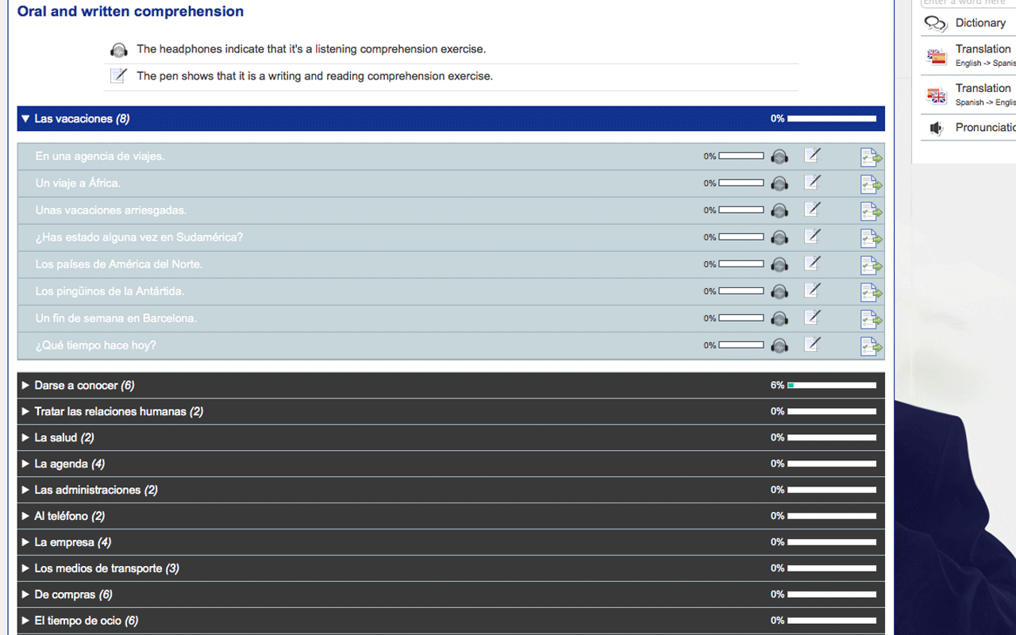Open lesson 'Los pingüinos de la Antártida.'
The height and width of the screenshot is (635, 1016).
pyautogui.click(x=110, y=291)
